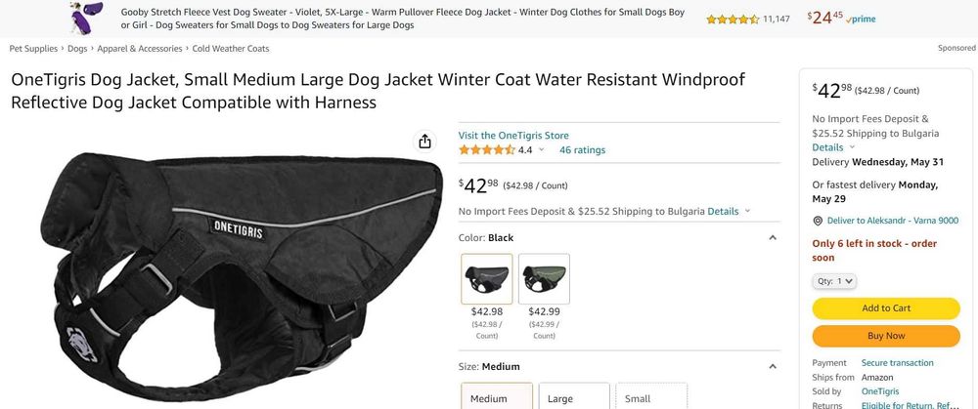Click the purple dog sweater ad thumbnail
Viewport: 978px width, 409px height.
click(x=81, y=18)
